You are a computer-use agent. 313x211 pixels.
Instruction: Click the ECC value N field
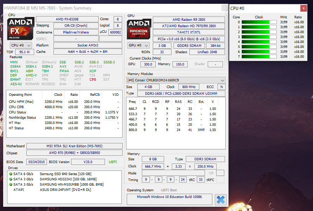click(x=221, y=87)
